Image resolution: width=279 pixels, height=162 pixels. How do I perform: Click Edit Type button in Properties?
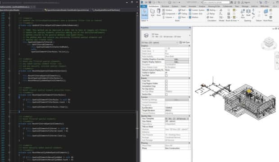point(184,43)
